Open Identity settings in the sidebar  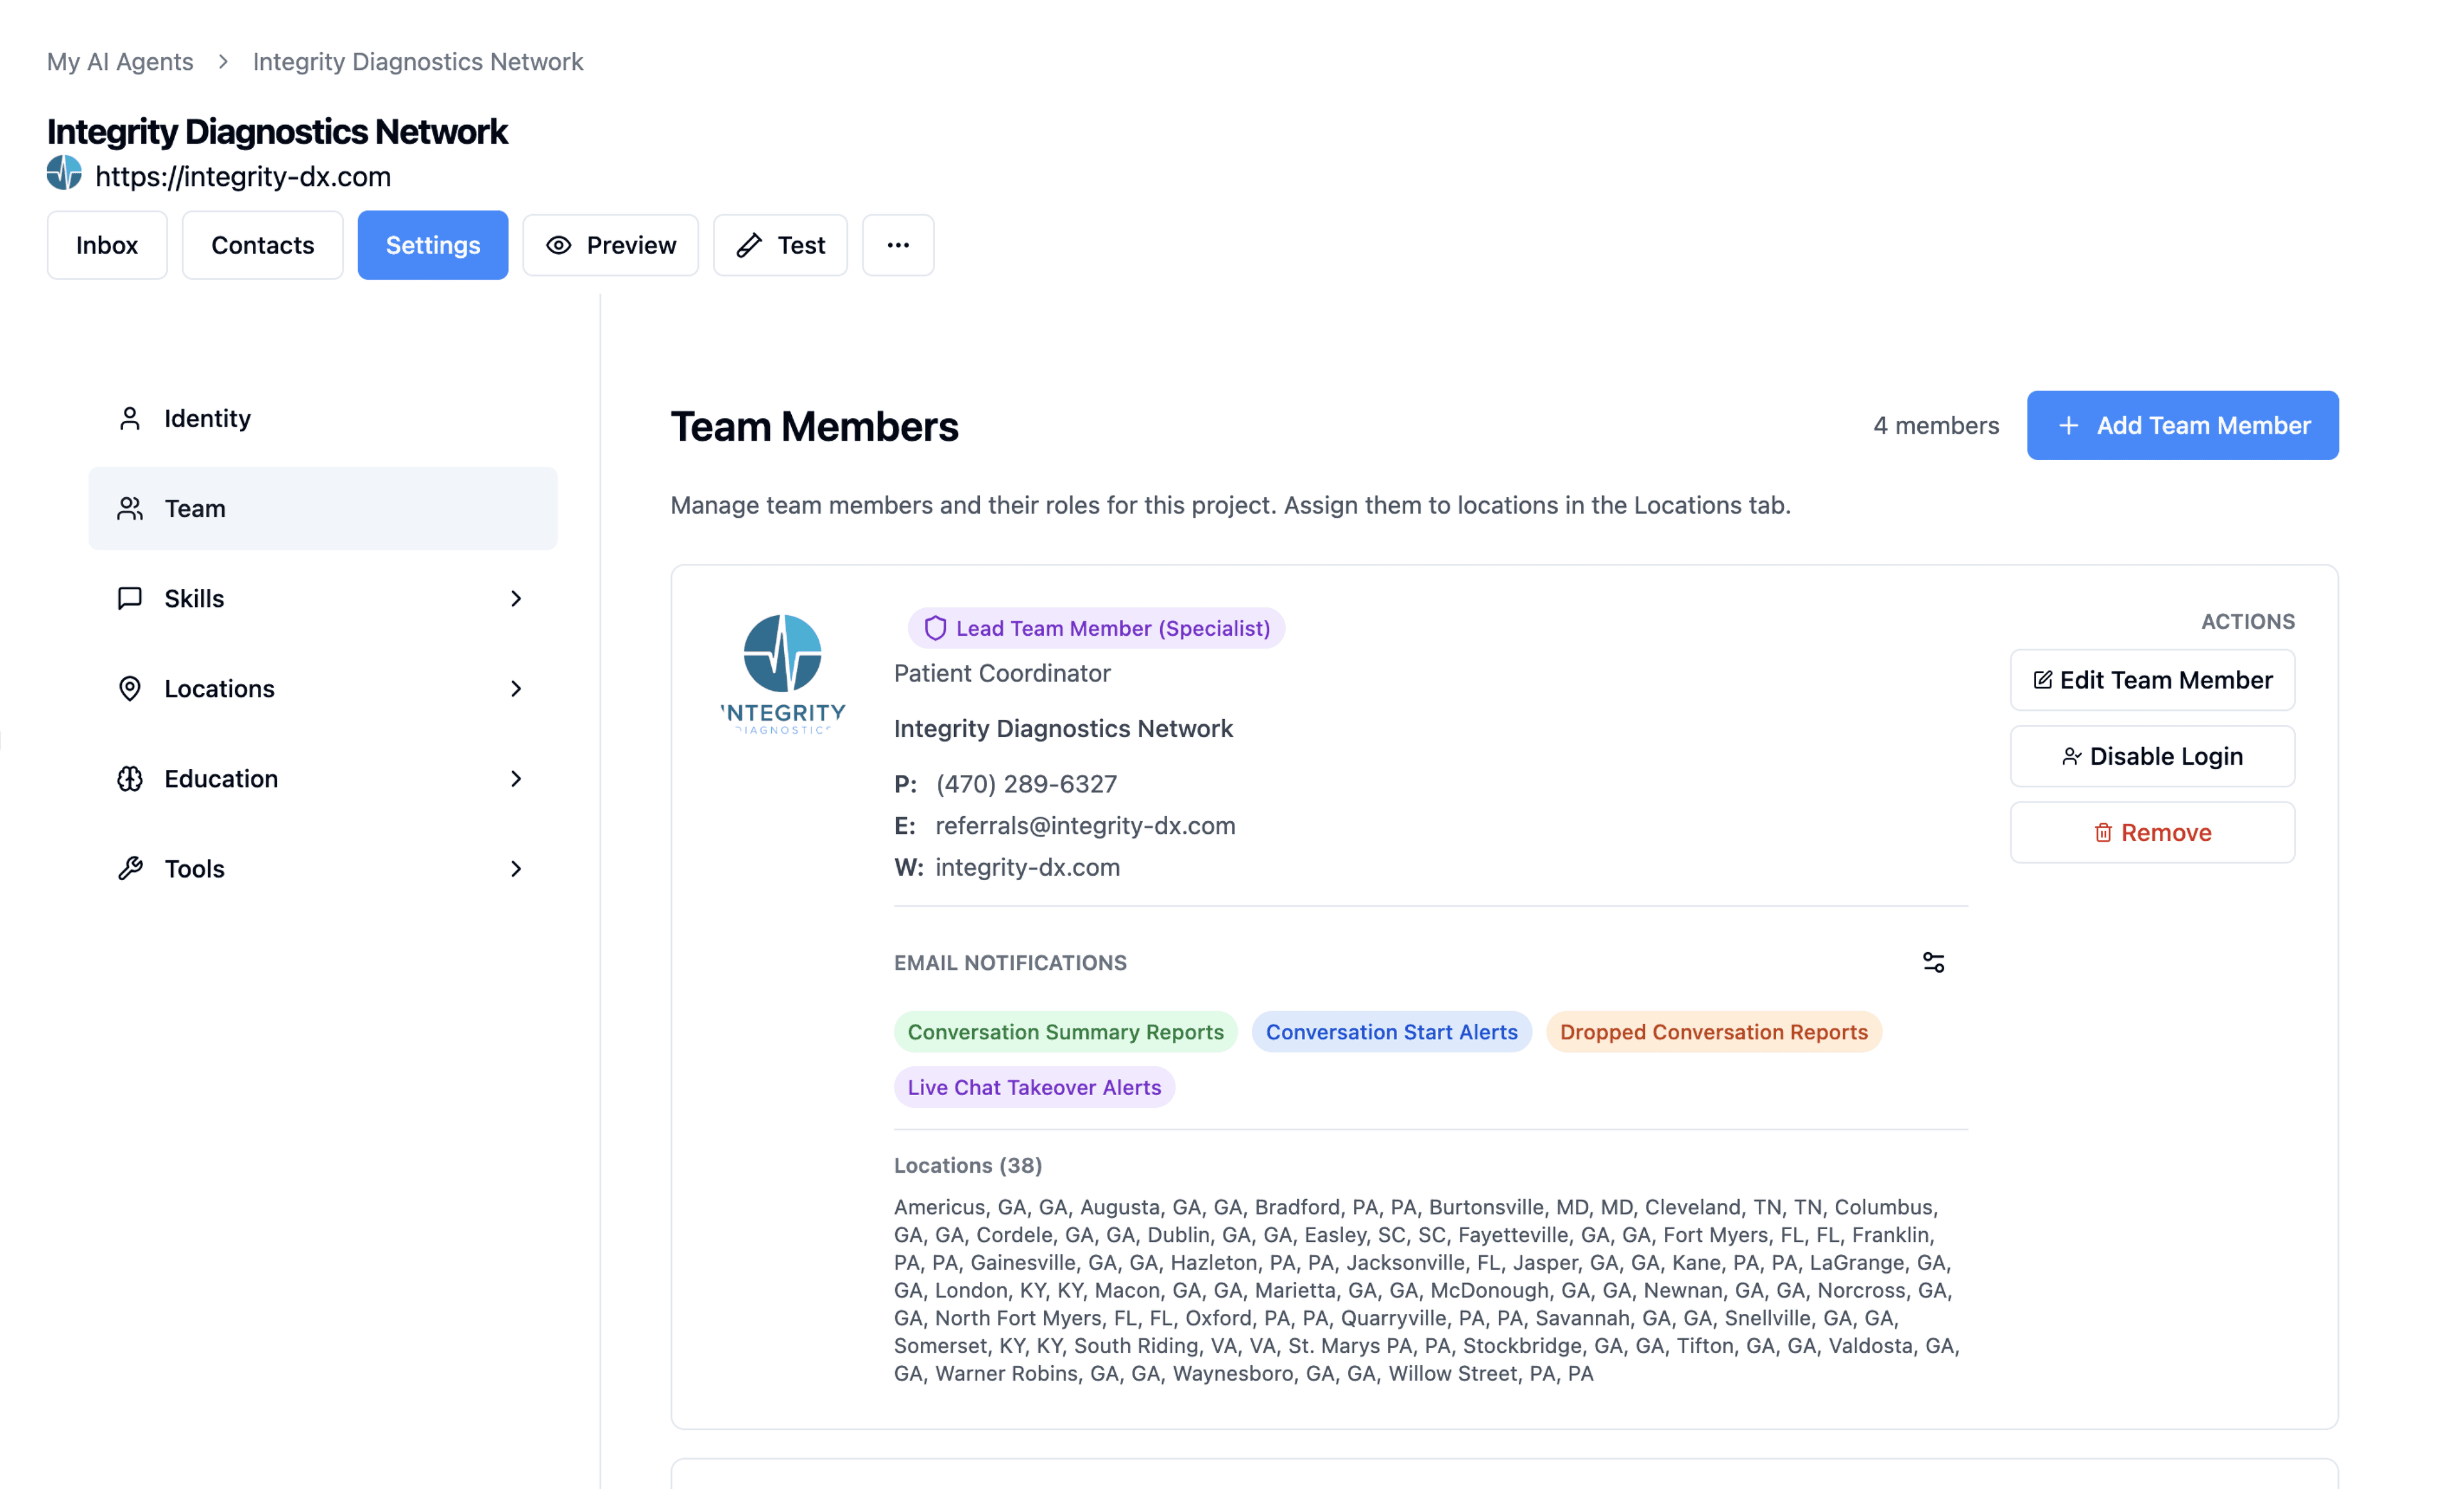323,418
